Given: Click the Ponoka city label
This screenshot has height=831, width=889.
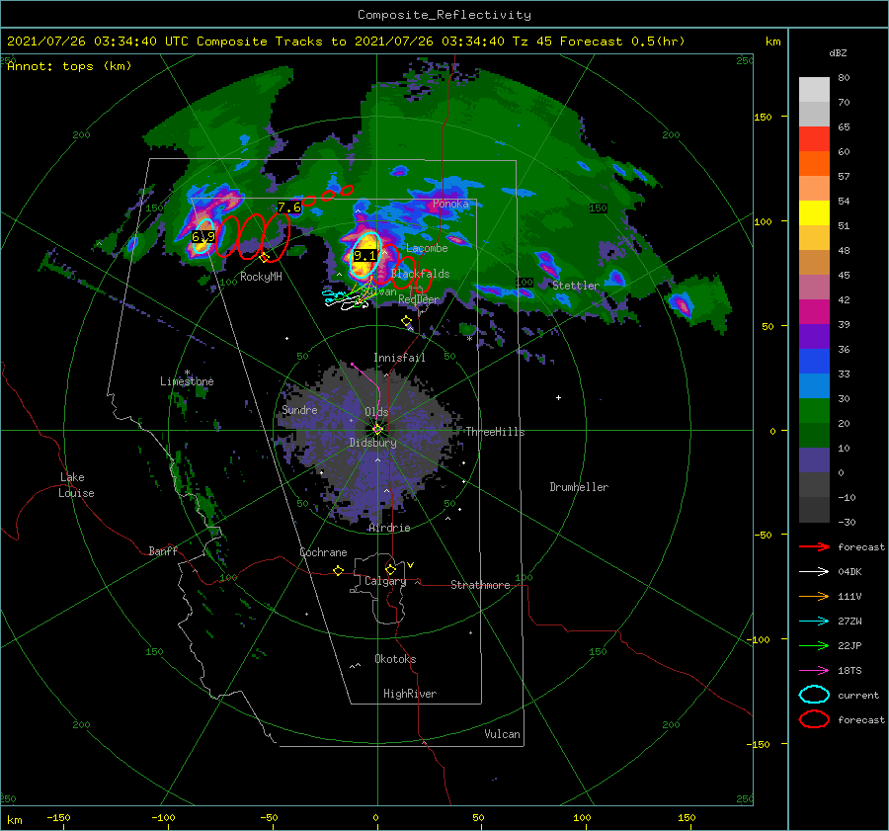Looking at the screenshot, I should coord(450,204).
